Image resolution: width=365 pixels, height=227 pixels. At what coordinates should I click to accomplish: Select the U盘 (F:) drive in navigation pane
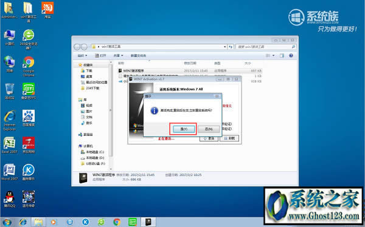click(x=93, y=163)
